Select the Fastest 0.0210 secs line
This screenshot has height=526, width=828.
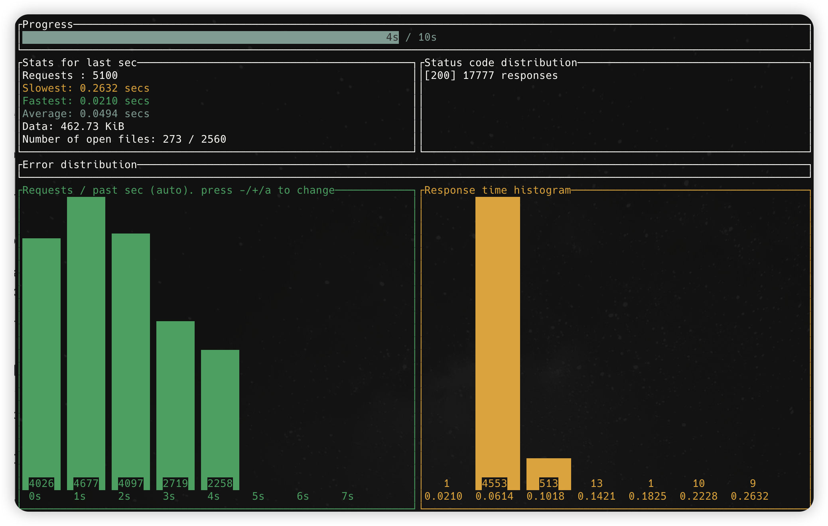pos(86,101)
